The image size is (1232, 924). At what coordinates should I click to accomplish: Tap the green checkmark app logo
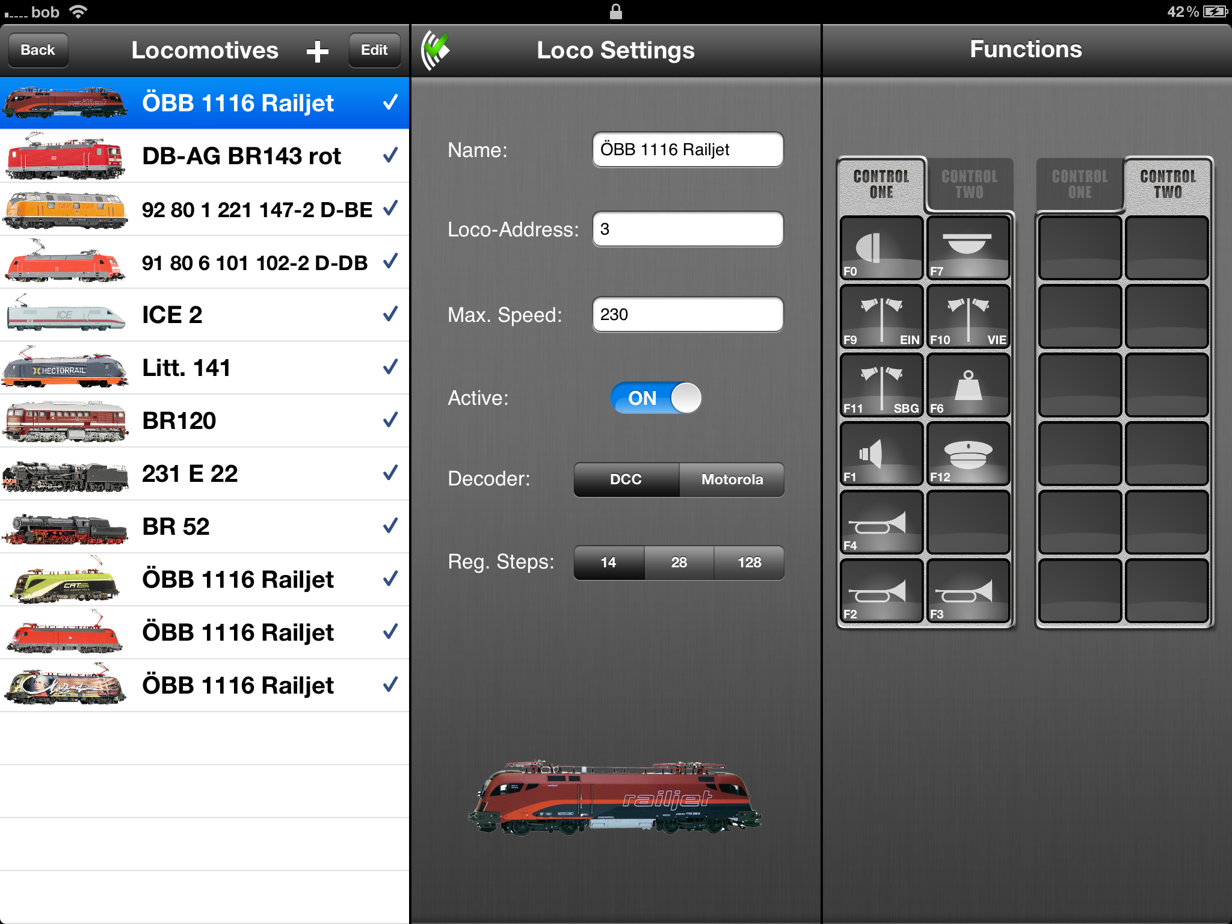436,50
